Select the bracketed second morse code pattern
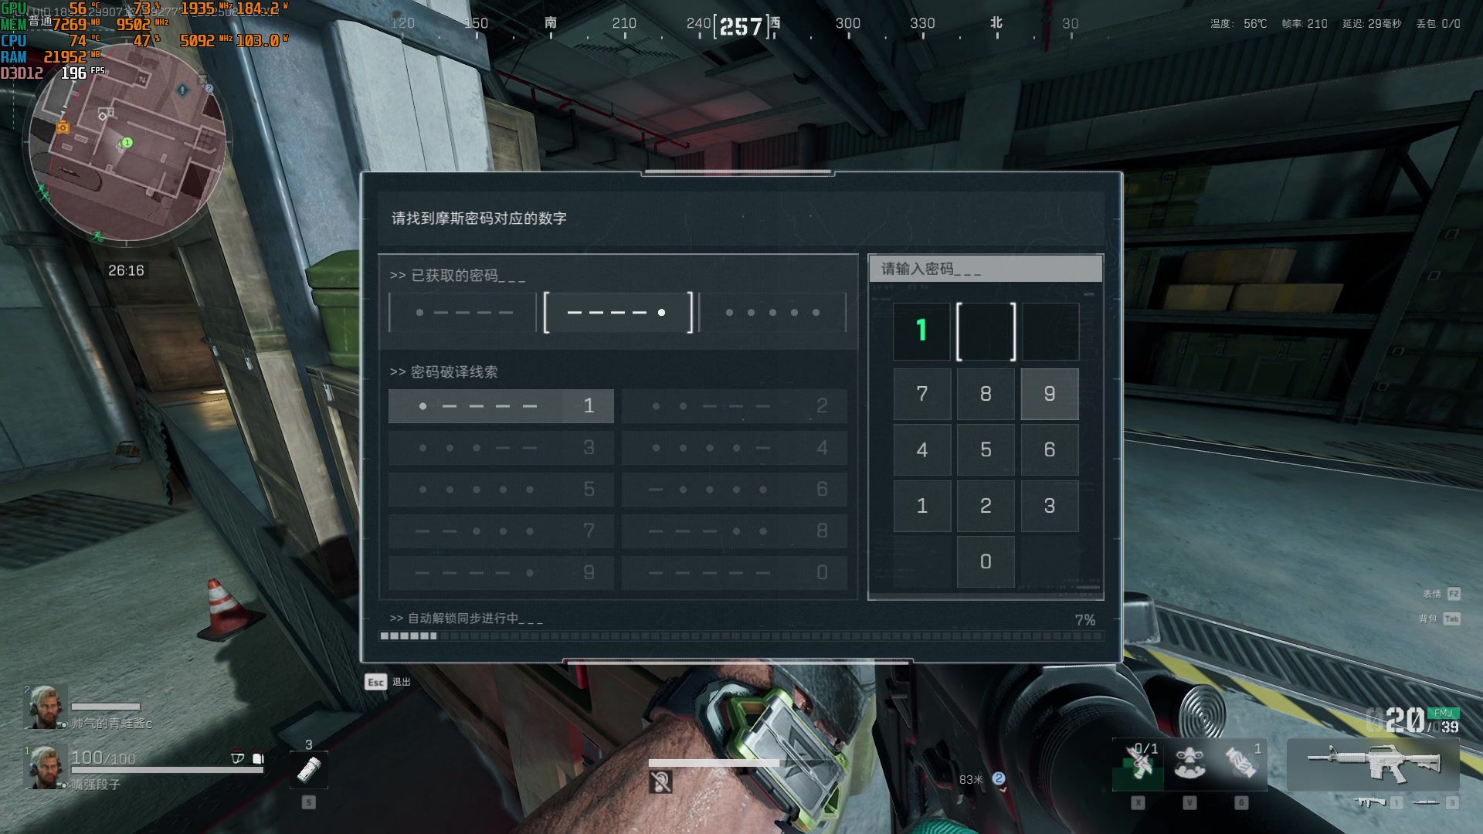 [618, 313]
